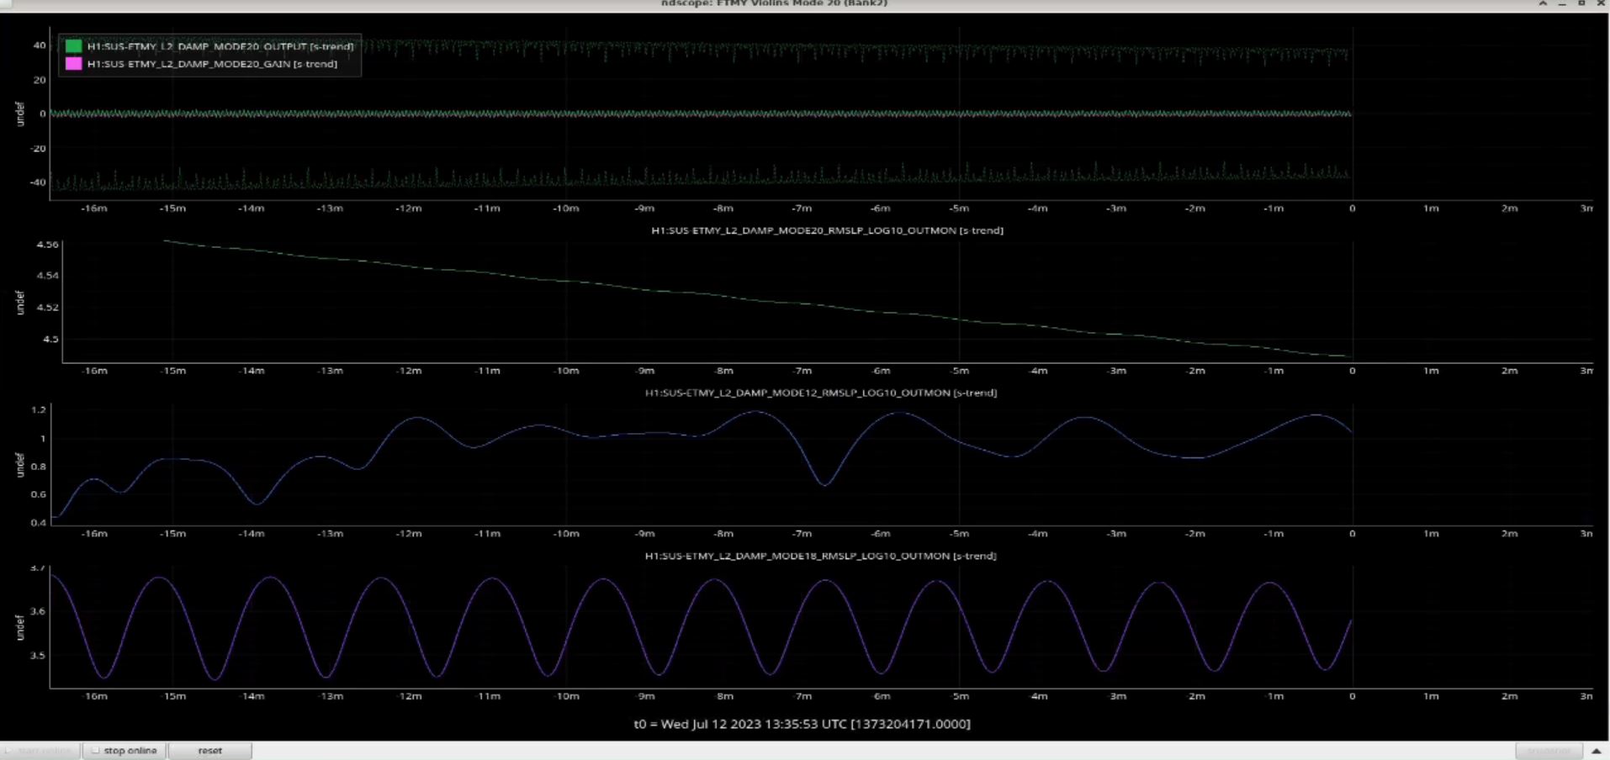Click the greyed-out start online button
Image resolution: width=1610 pixels, height=760 pixels.
[x=40, y=751]
